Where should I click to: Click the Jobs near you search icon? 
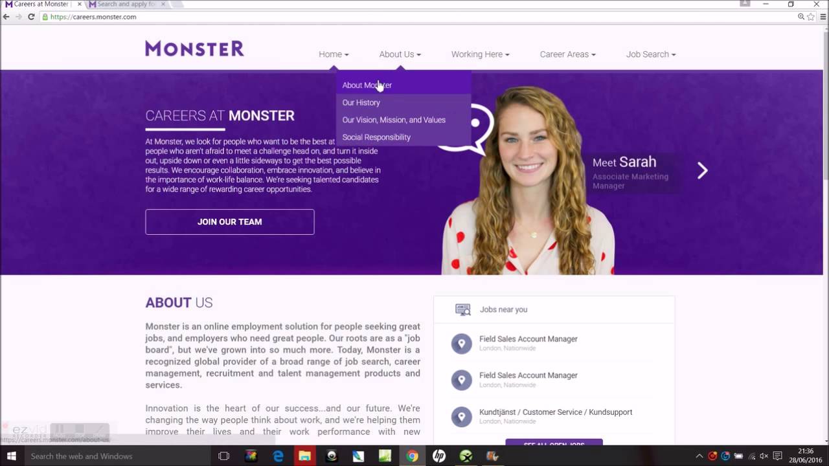coord(462,309)
